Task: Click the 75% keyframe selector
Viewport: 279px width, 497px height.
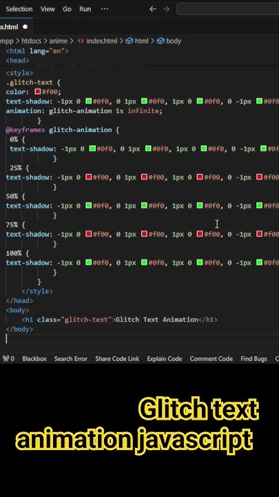Action: pyautogui.click(x=12, y=225)
